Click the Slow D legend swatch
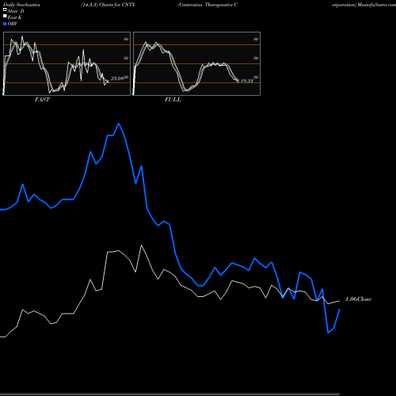This screenshot has height=396, width=396. (x=5, y=10)
